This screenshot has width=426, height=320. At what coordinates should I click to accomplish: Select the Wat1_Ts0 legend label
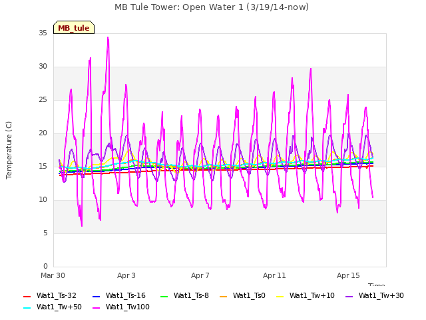249,296
